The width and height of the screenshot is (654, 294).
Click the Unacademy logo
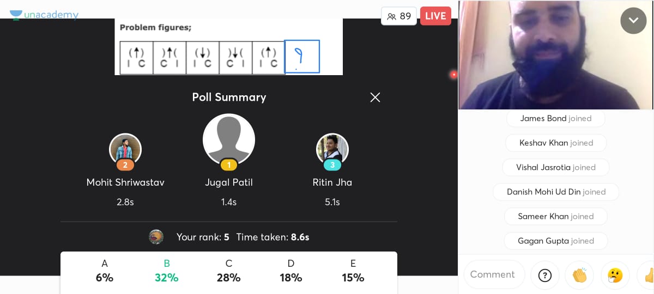pos(44,15)
